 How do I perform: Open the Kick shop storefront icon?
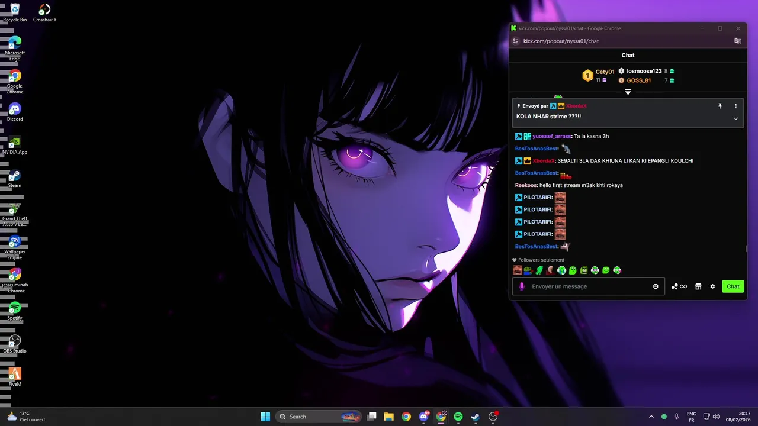[698, 286]
